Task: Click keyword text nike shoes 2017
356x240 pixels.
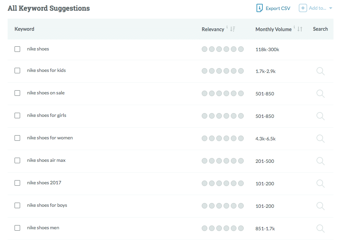Action: 44,183
